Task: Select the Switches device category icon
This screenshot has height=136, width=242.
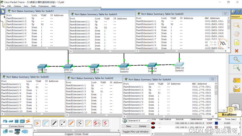Action: (11, 121)
